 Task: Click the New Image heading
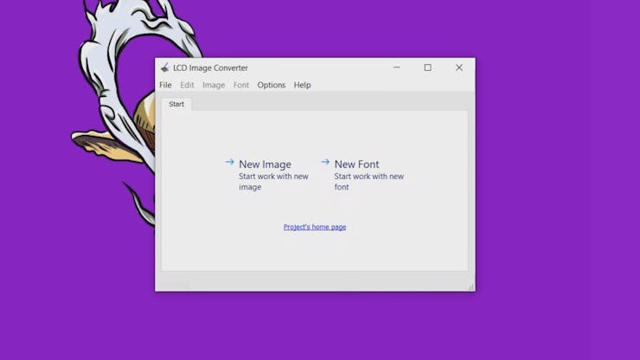(x=265, y=164)
